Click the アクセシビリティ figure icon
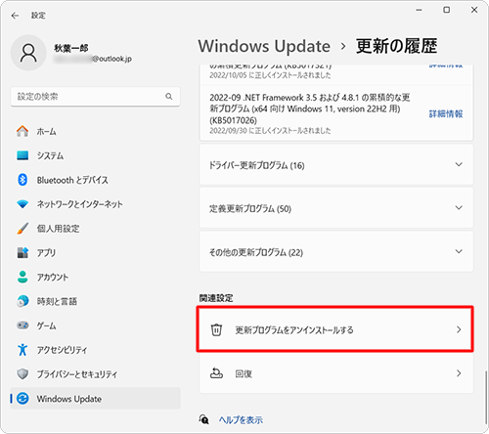Screen dimensions: 489x434 (x=22, y=350)
